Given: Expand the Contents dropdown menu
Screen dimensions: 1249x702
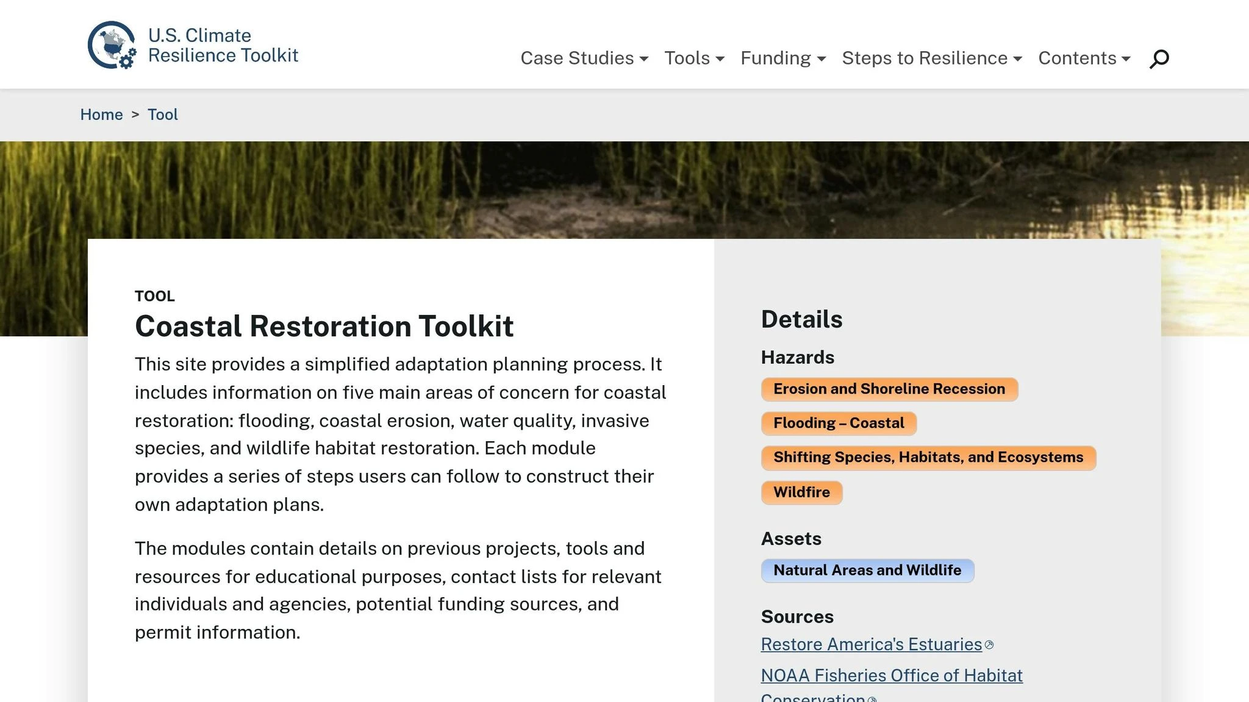Looking at the screenshot, I should pos(1084,58).
